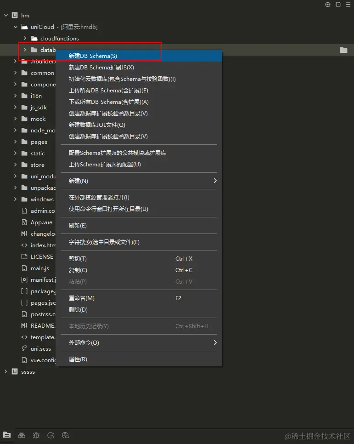Expand the common folder

coord(15,73)
